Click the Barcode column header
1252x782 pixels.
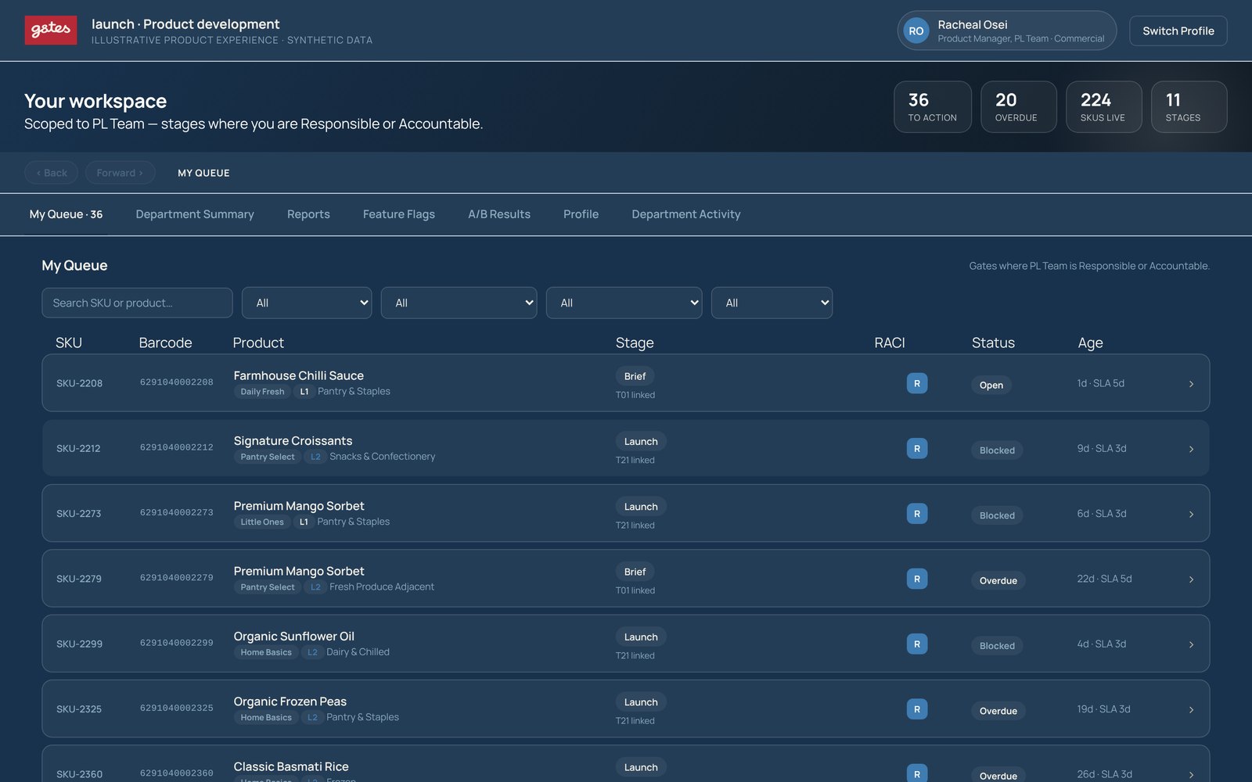pyautogui.click(x=165, y=343)
